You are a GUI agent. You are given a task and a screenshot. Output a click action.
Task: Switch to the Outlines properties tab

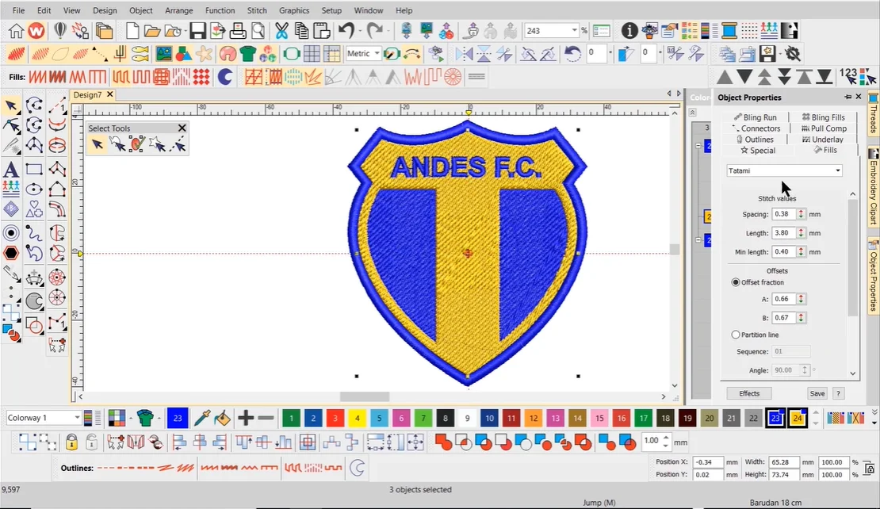tap(755, 140)
